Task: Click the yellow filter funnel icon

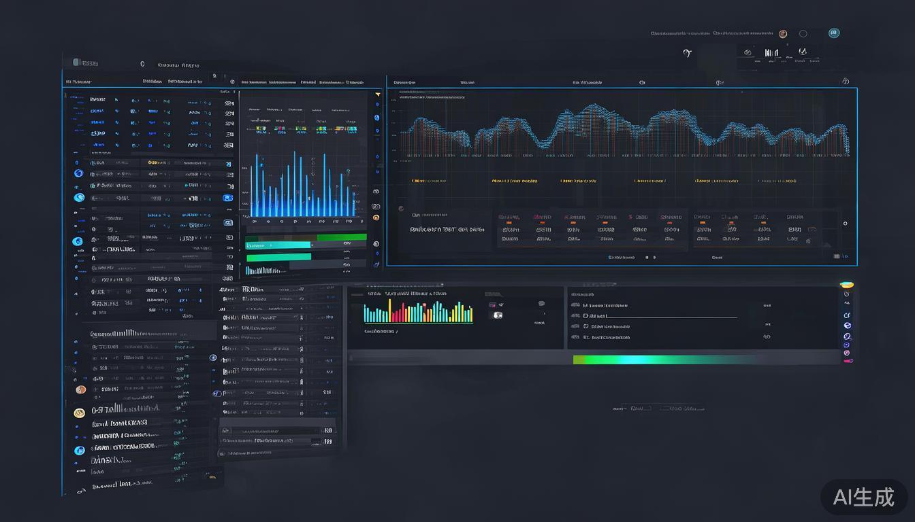Action: tap(378, 95)
